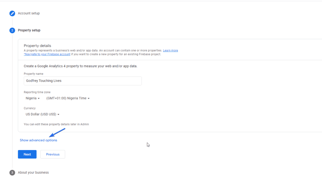322x180 pixels.
Task: Click the Currency label
Action: [x=30, y=108]
